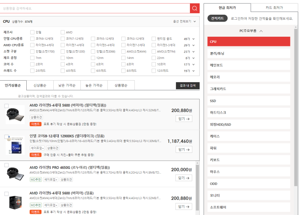Expand the 소켓 구분 23개 options
The height and width of the screenshot is (215, 299).
point(189,52)
